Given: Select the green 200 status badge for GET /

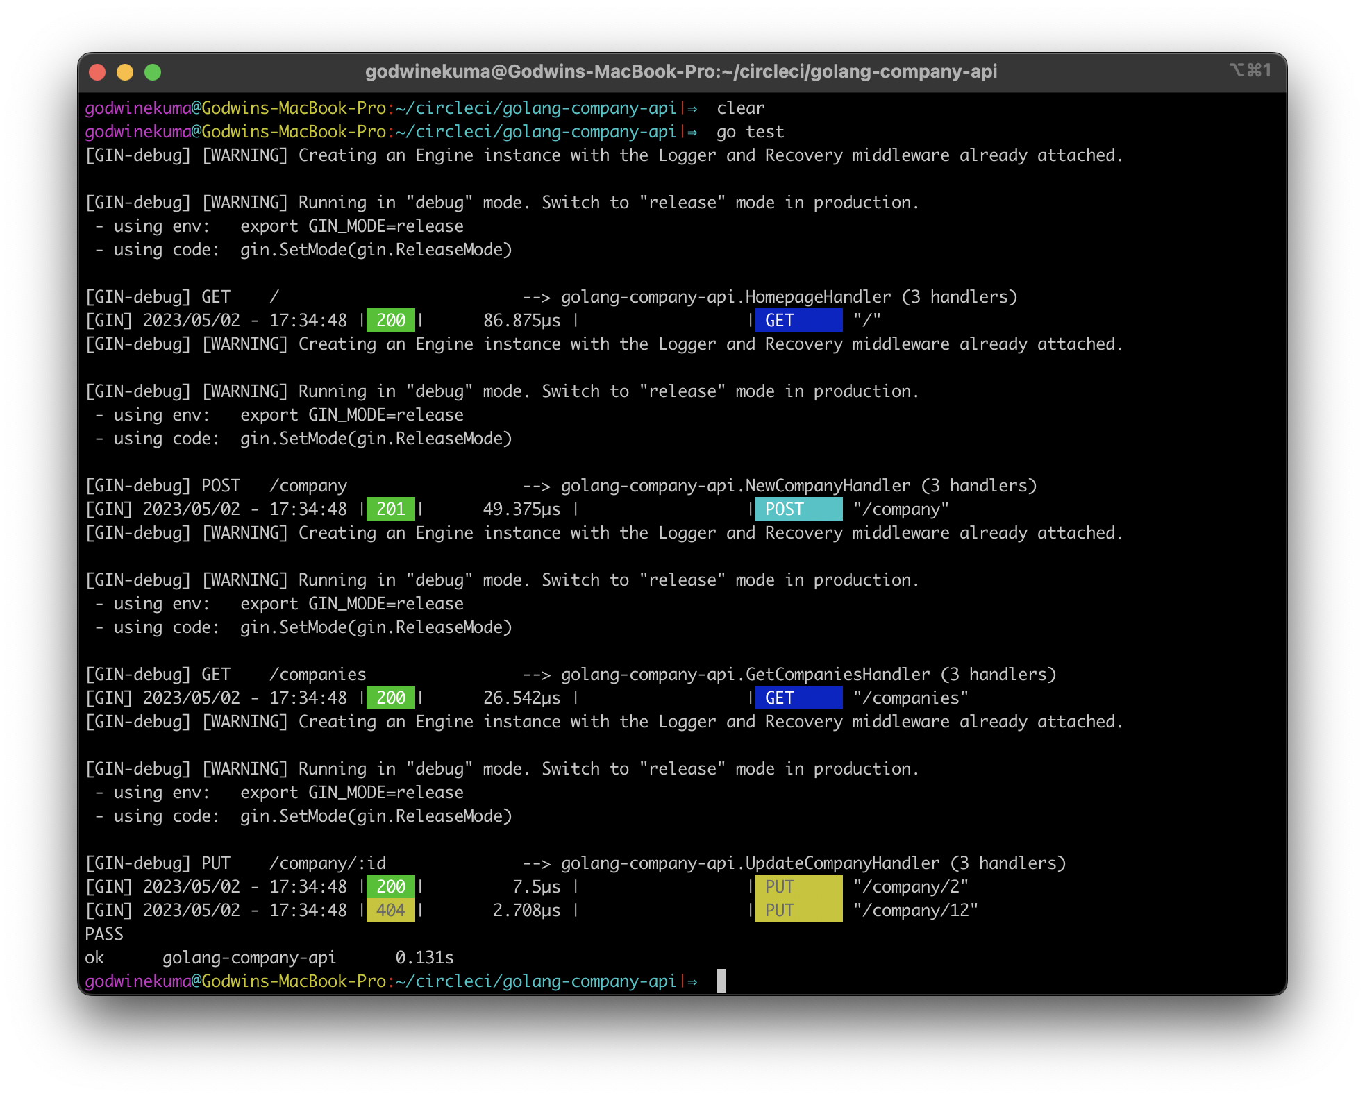Looking at the screenshot, I should click(390, 320).
